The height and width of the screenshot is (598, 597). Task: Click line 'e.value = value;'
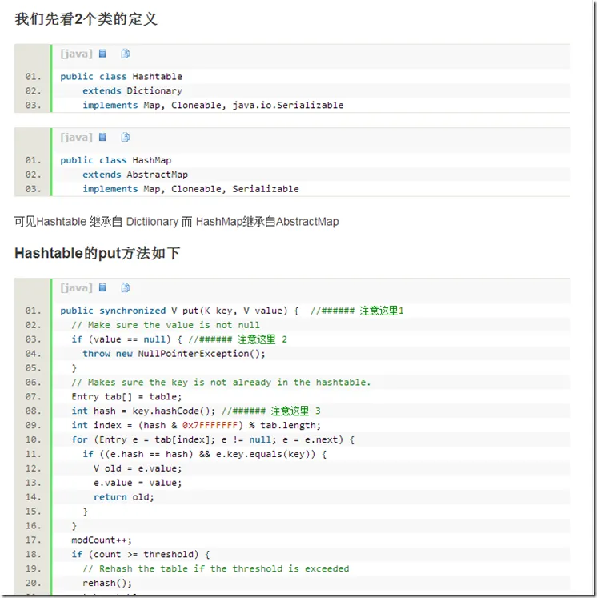[x=138, y=483]
